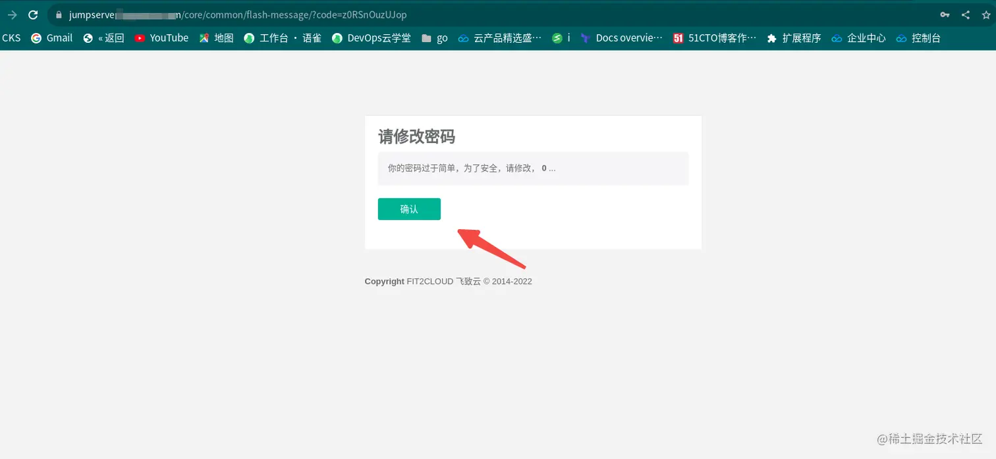Open the 地图 maps bookmark
996x459 pixels.
(x=217, y=38)
